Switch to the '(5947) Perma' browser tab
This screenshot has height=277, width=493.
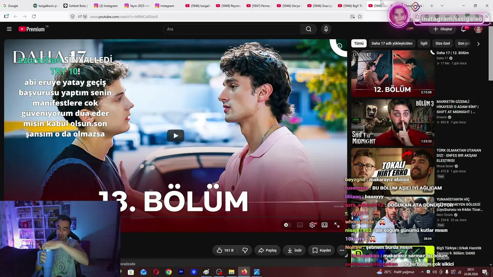[258, 6]
